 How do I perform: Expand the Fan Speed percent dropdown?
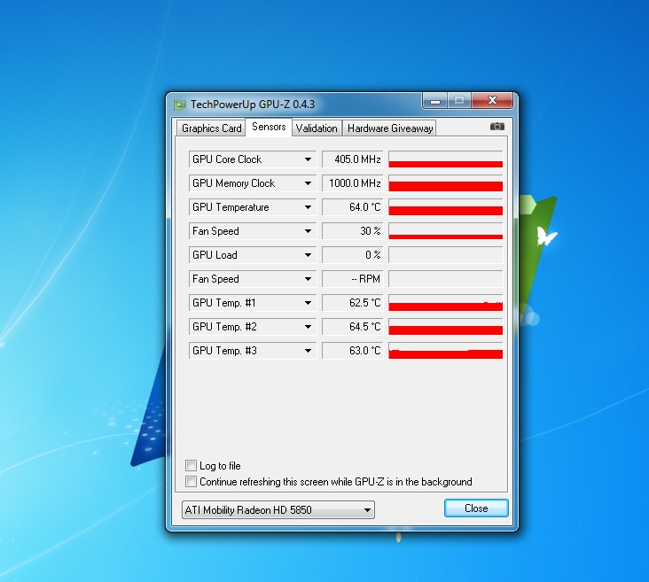tap(253, 231)
